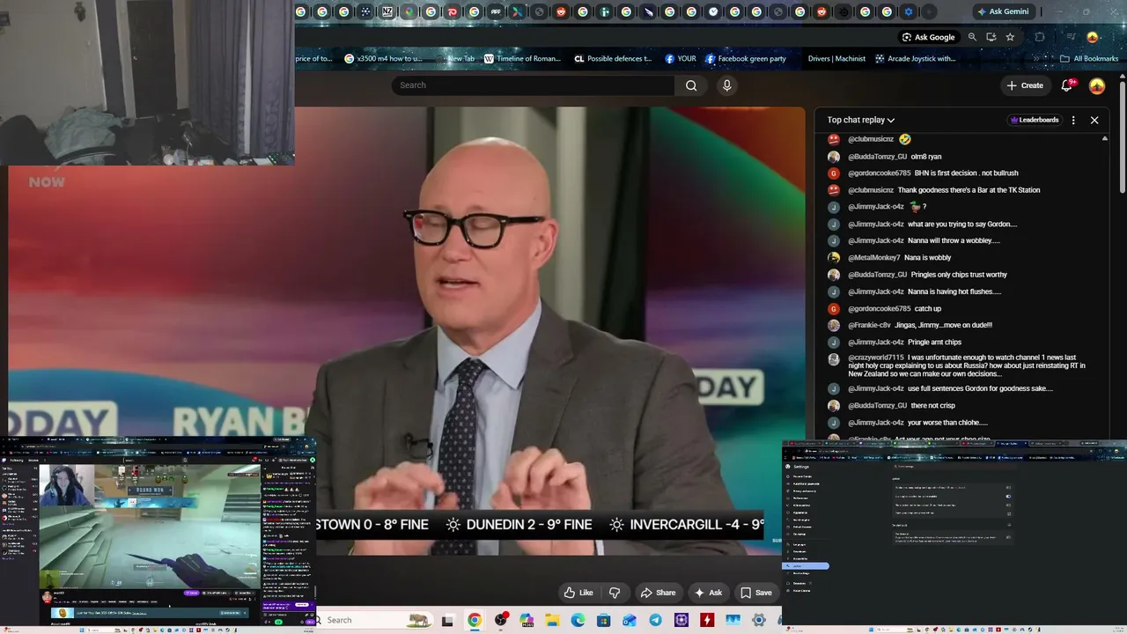Like the video
The width and height of the screenshot is (1127, 634).
[x=578, y=593]
